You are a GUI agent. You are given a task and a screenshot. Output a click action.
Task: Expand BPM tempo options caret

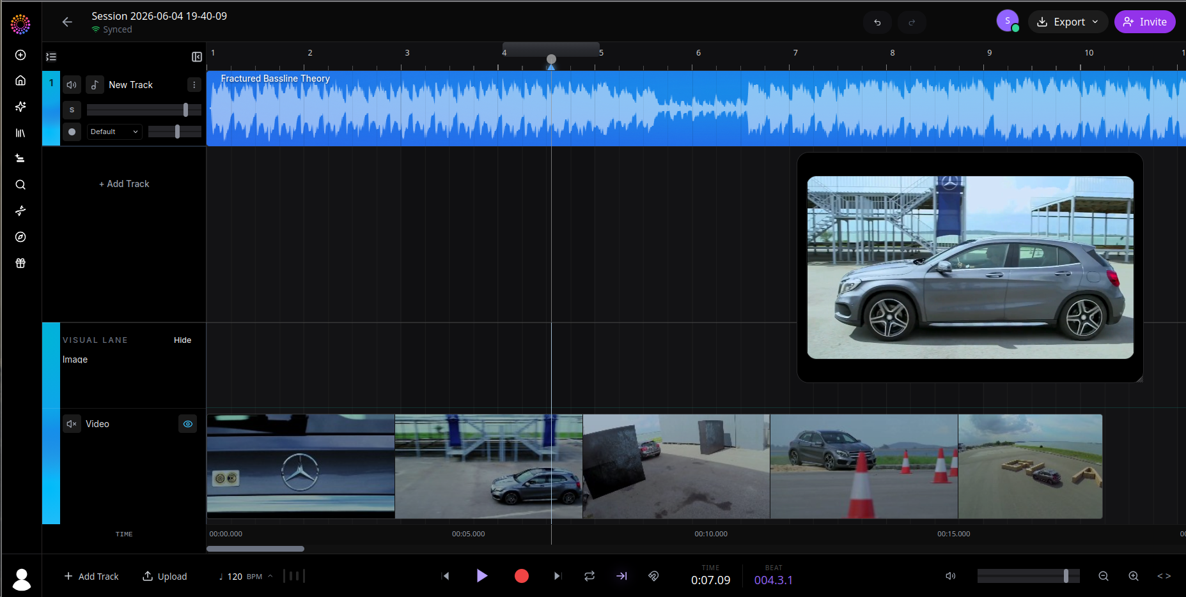270,576
